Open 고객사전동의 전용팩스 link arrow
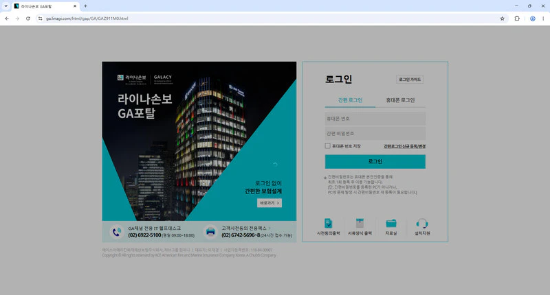Viewport: 550px width, 295px height. (x=269, y=228)
